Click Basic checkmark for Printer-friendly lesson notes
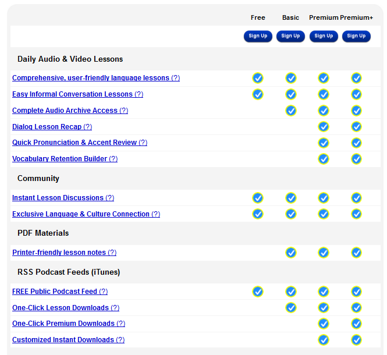The width and height of the screenshot is (387, 355). (291, 253)
